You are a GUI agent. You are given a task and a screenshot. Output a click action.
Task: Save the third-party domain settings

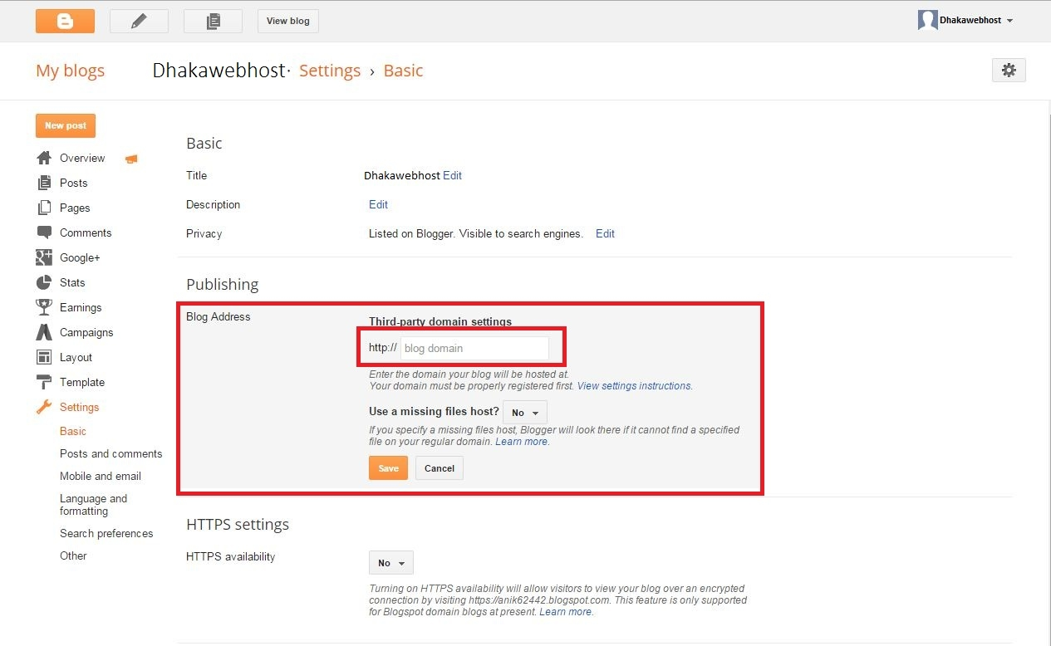coord(388,468)
